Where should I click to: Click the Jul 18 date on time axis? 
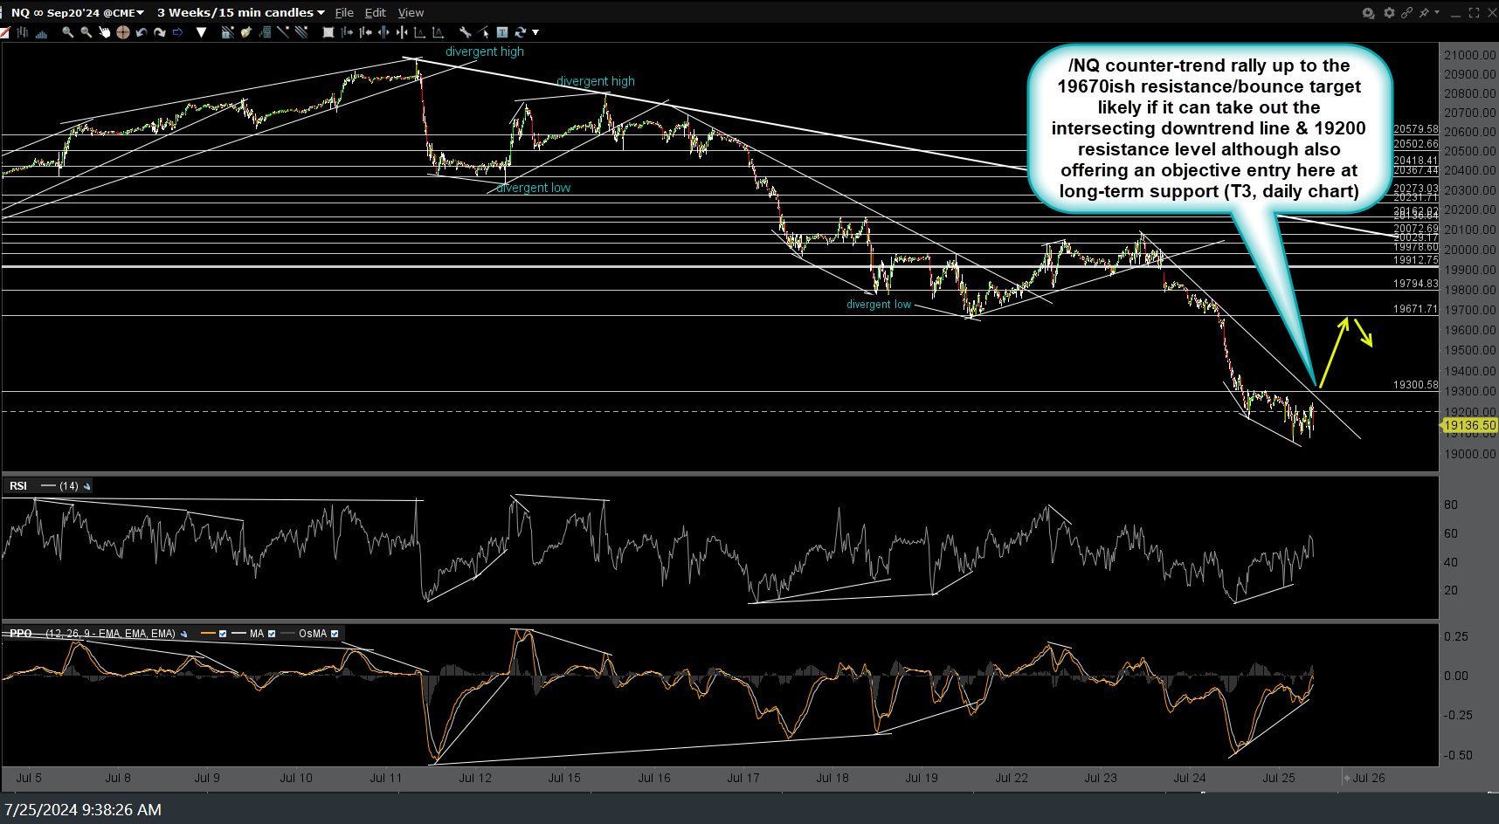[832, 778]
